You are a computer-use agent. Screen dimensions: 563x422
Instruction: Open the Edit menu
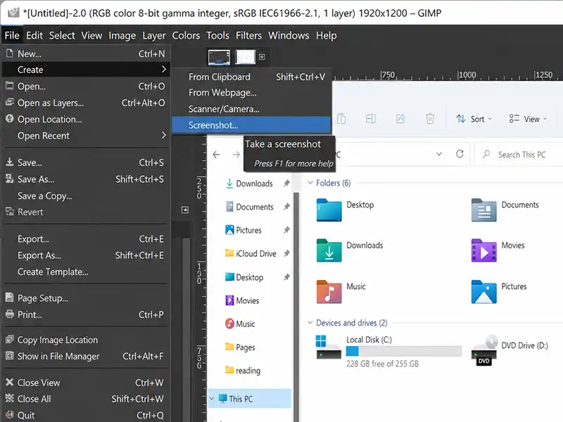click(34, 36)
